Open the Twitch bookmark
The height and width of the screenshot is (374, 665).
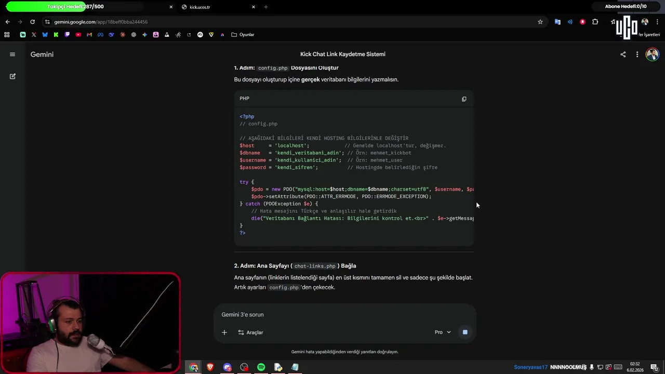67,35
